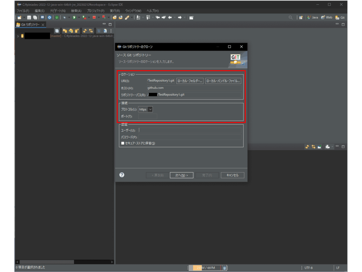Screen dimensions: 362x272
Task: Open the terminal icon in the toolbar
Action: tap(42, 17)
